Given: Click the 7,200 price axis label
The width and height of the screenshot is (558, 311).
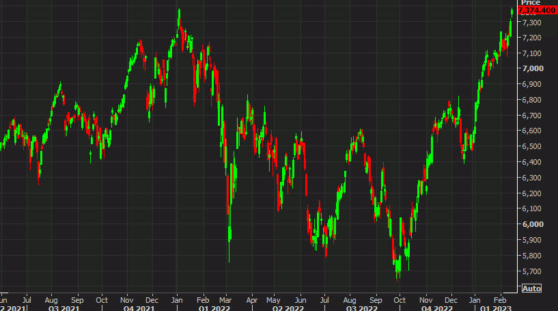Looking at the screenshot, I should coord(532,38).
